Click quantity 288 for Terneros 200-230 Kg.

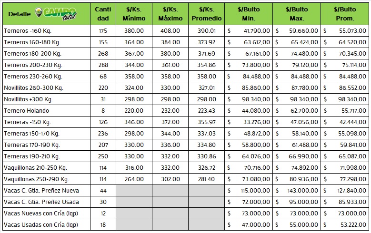click(x=102, y=65)
